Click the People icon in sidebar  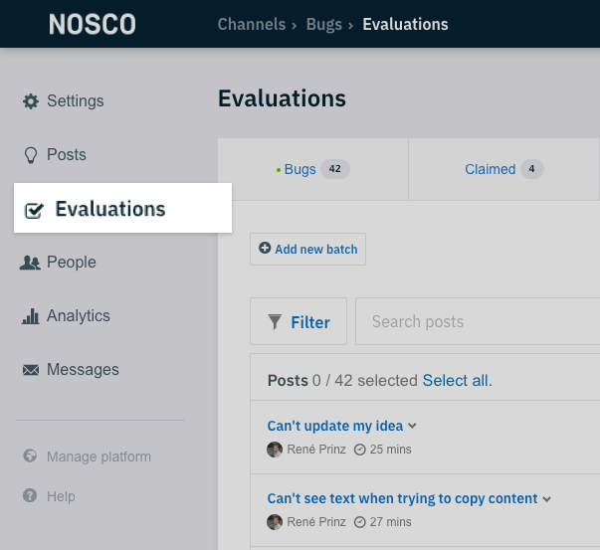click(x=30, y=263)
